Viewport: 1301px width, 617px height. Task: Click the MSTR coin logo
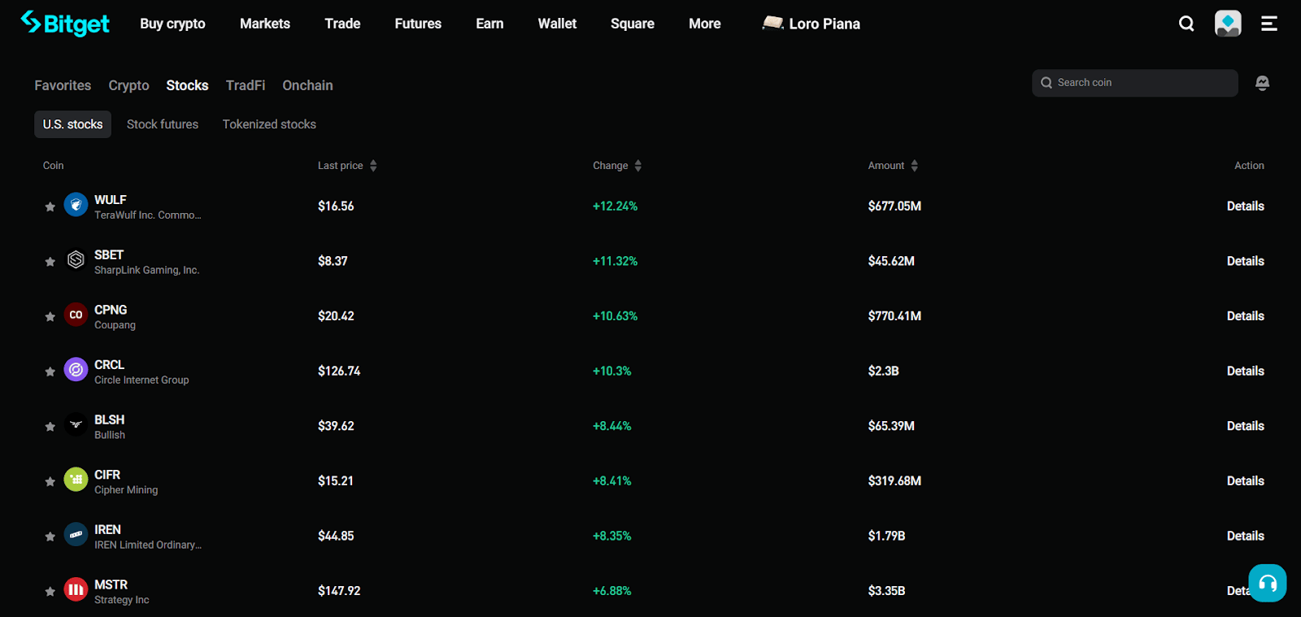point(76,589)
